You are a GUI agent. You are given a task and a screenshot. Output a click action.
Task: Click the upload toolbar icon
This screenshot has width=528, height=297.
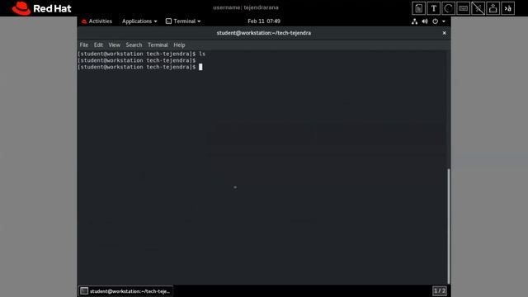[x=493, y=8]
